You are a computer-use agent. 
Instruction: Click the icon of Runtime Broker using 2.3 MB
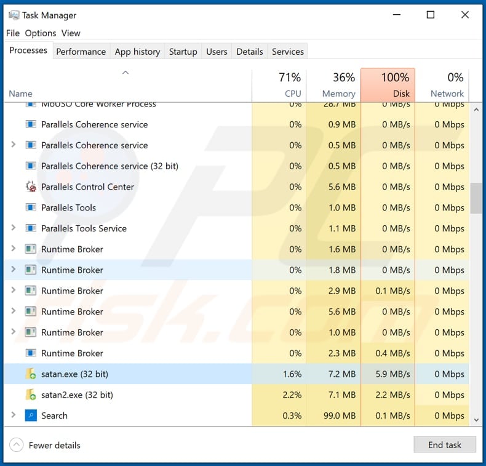tap(31, 353)
